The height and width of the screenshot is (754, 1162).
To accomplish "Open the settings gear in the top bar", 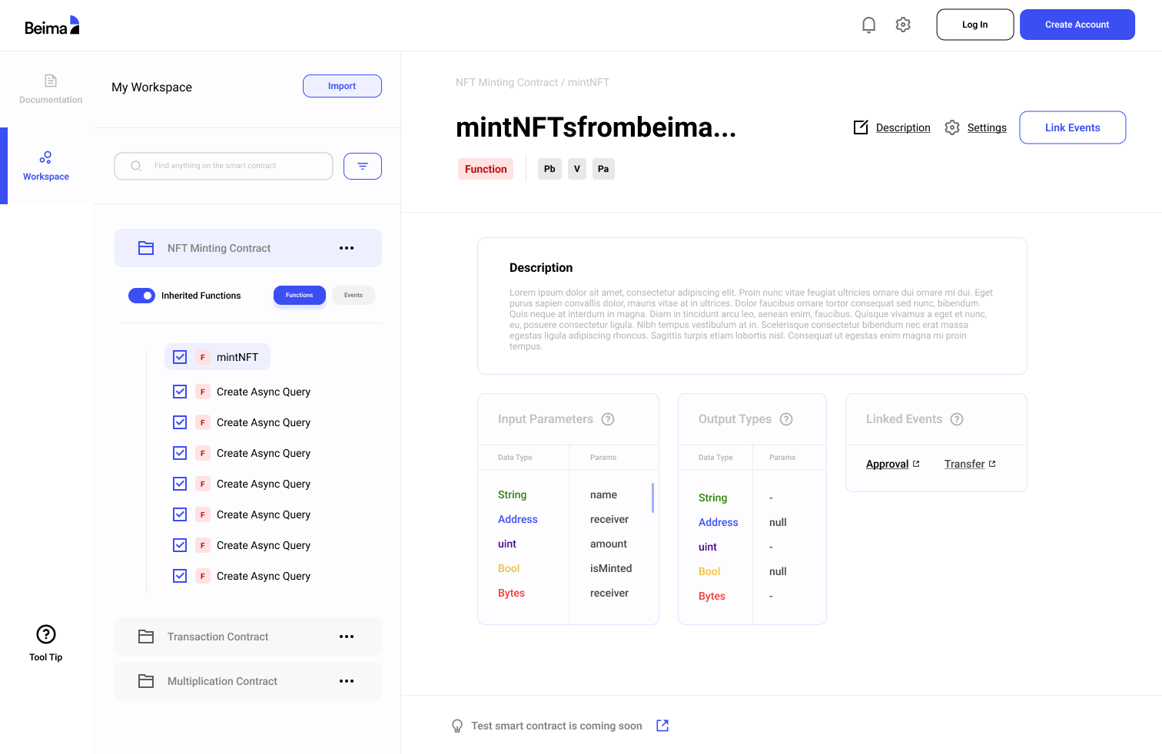I will point(903,25).
